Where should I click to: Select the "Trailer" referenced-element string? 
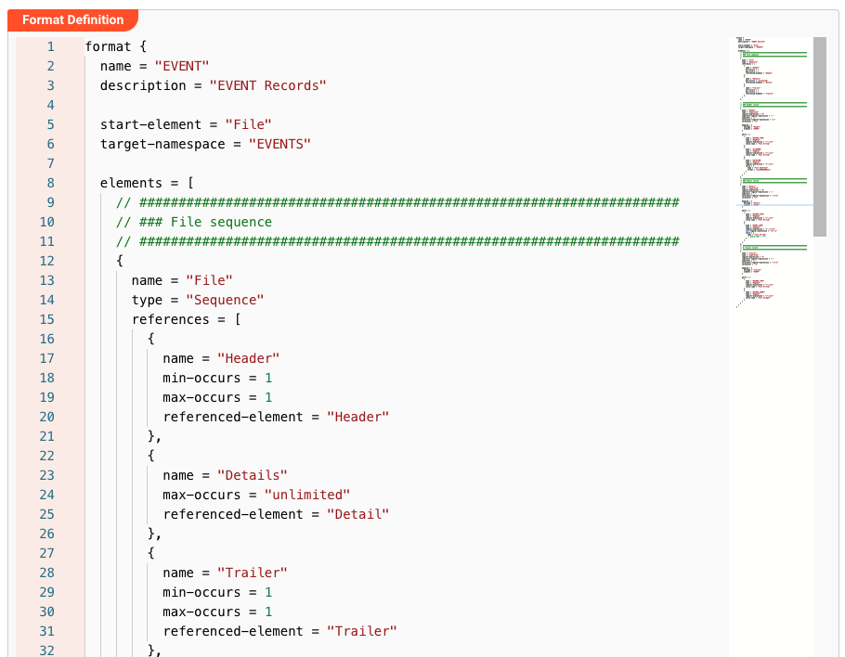[x=361, y=631]
